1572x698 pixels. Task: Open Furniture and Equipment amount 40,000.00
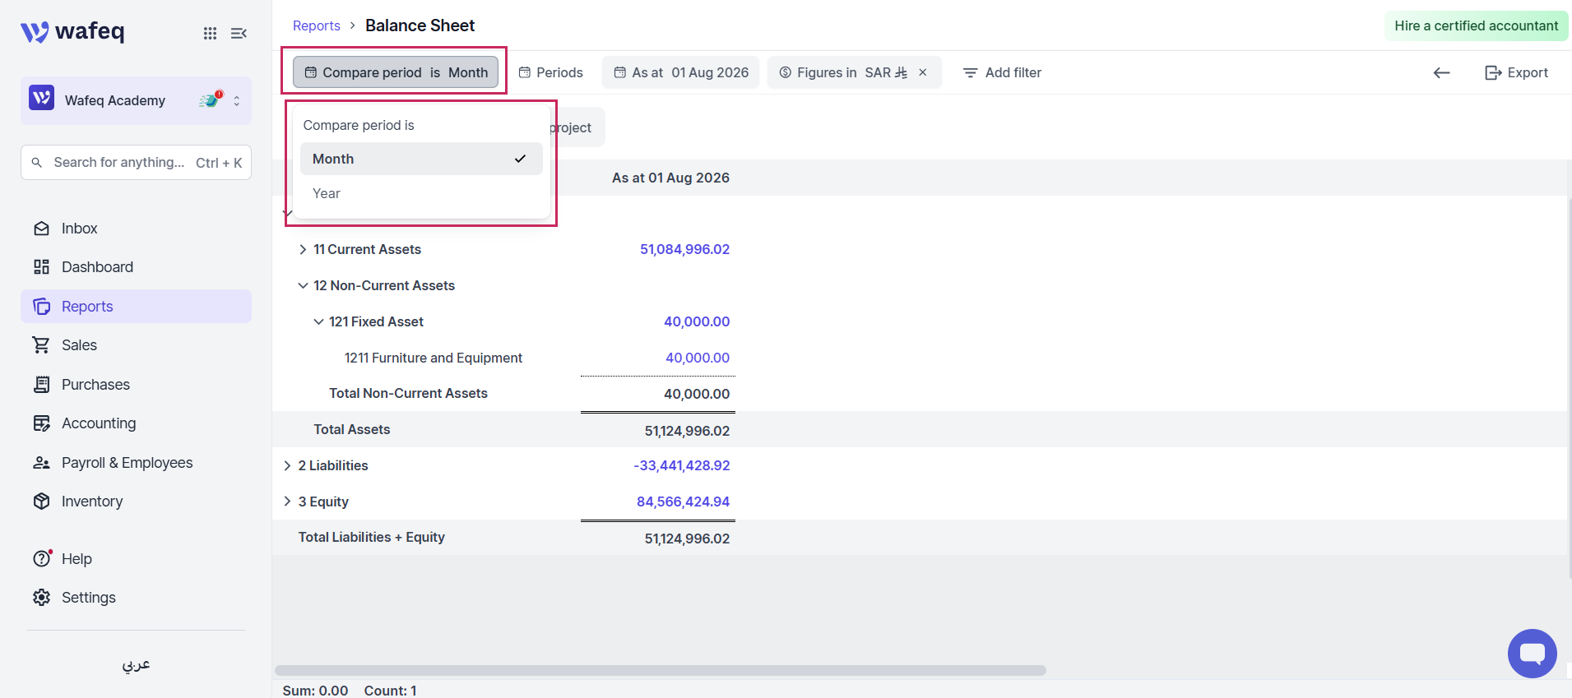698,358
